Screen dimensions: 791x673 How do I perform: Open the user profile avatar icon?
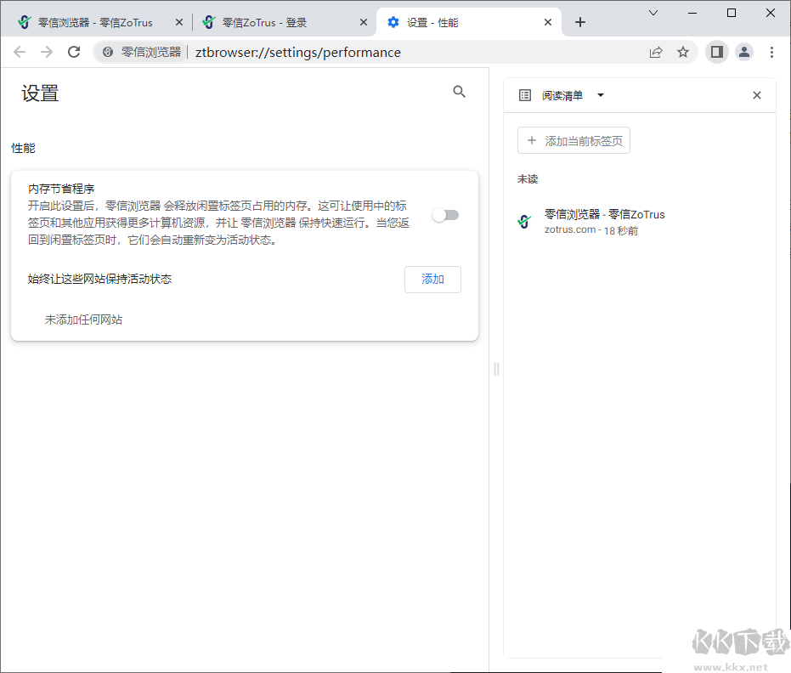coord(744,52)
